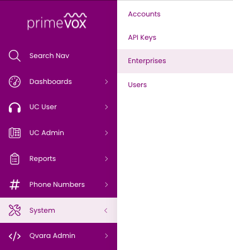Expand the UC Admin submenu arrow
This screenshot has height=250, width=233.
point(106,133)
